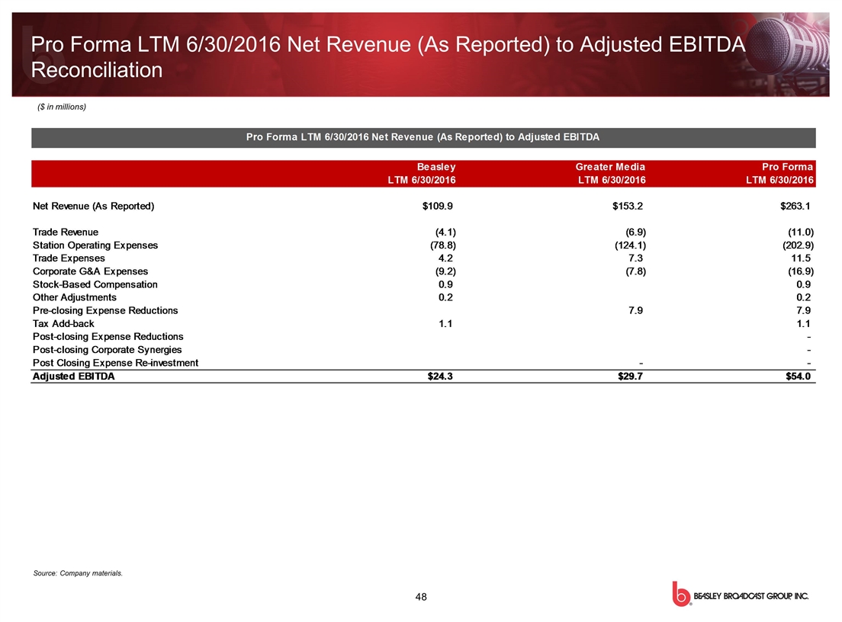Select the Tax Add-back row label
Image resolution: width=842 pixels, height=622 pixels.
(x=63, y=323)
